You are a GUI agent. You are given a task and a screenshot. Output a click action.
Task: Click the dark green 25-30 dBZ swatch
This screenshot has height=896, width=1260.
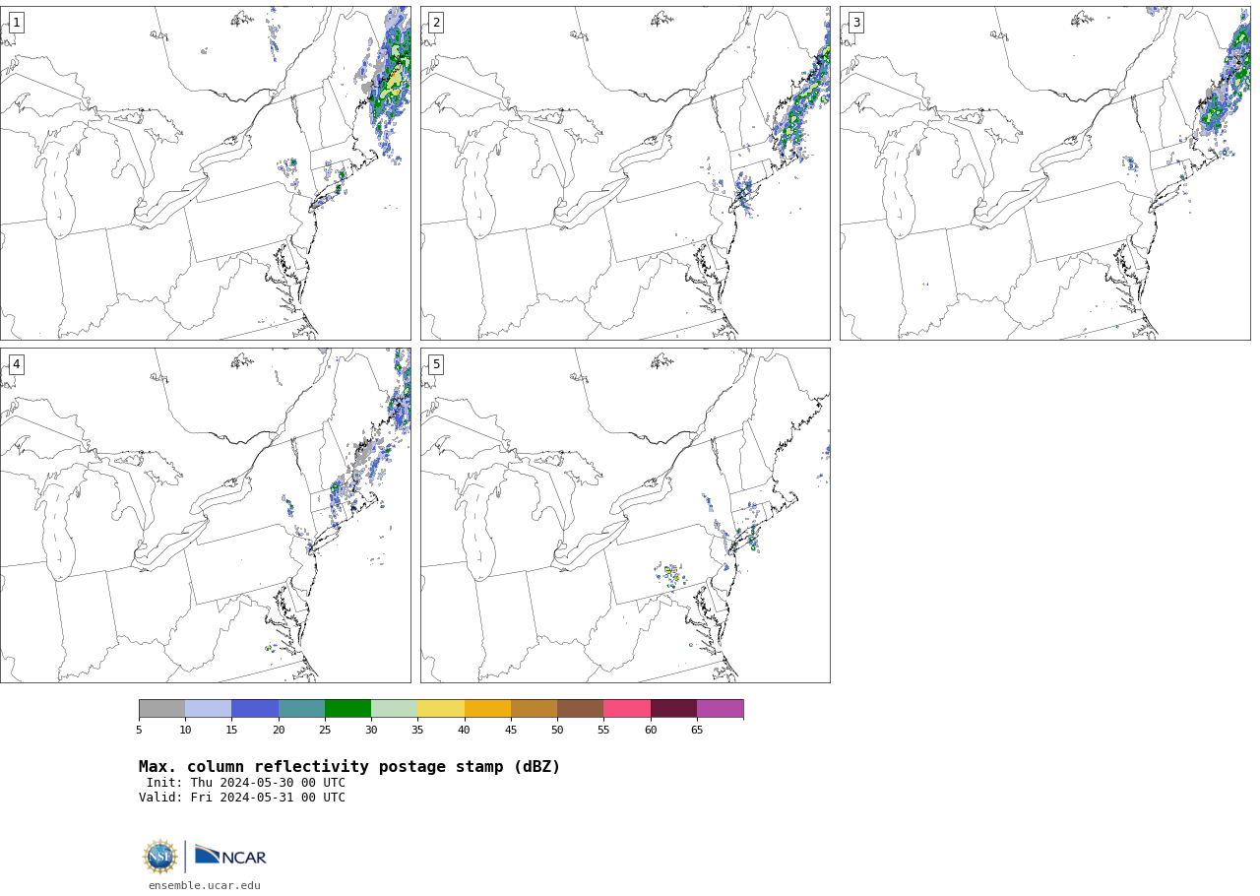[x=347, y=709]
